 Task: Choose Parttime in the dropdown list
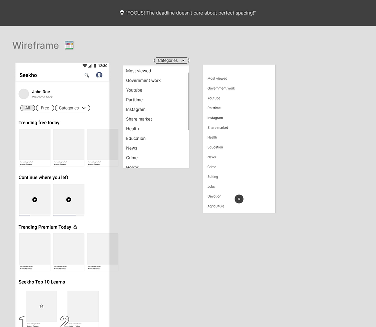tap(134, 100)
